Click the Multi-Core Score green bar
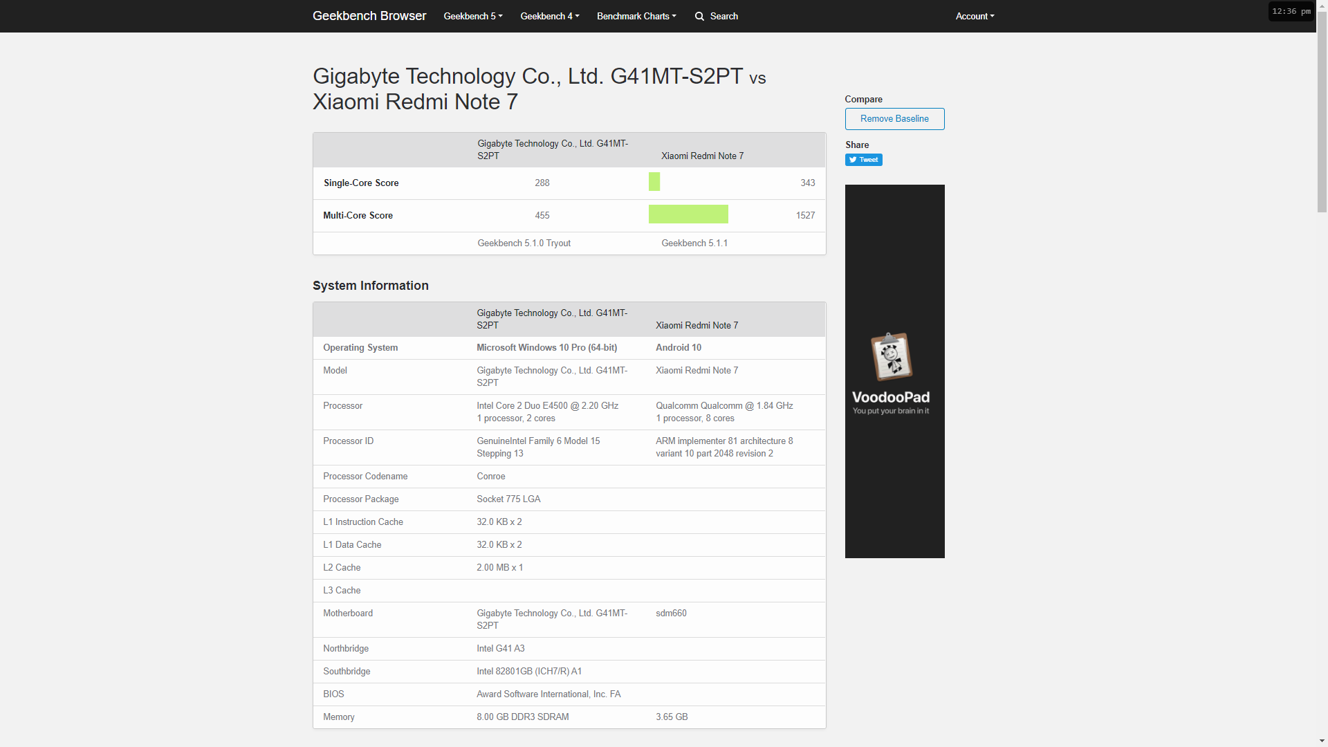1328x747 pixels. point(688,214)
